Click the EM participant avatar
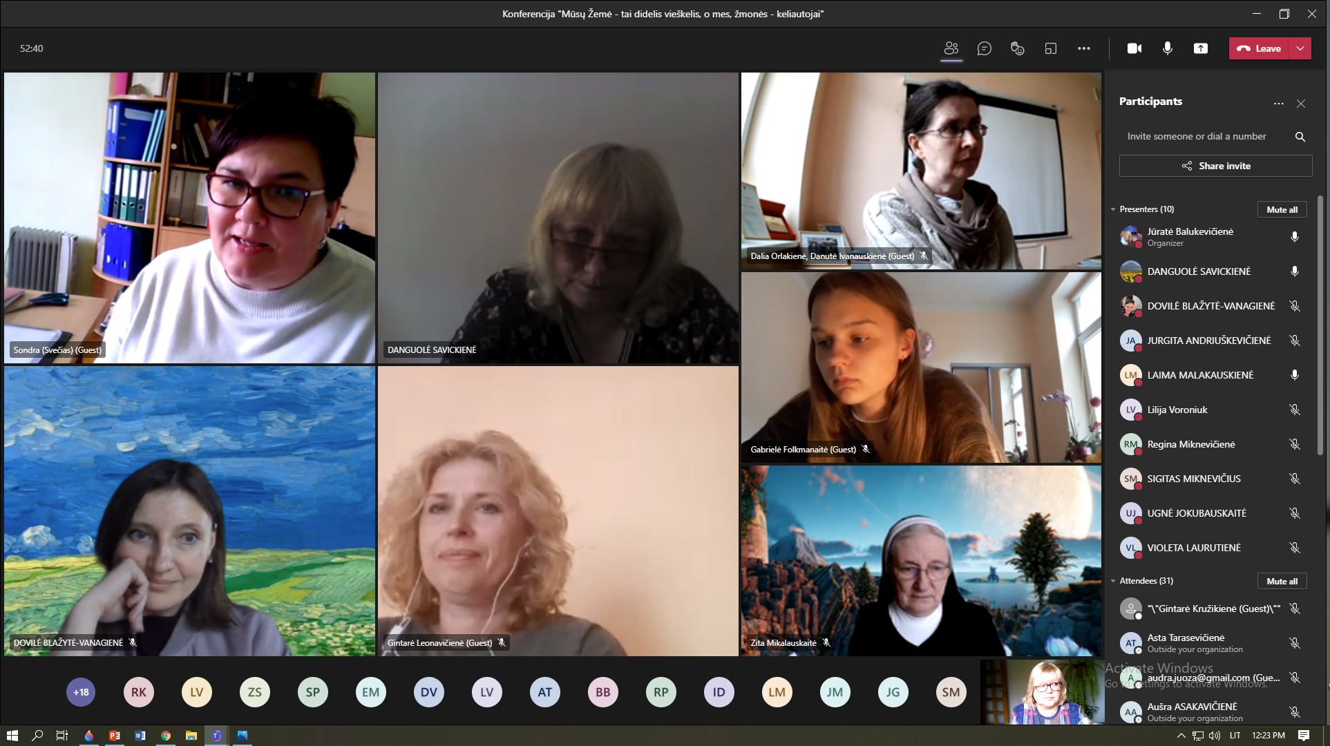This screenshot has height=746, width=1330. (x=371, y=692)
